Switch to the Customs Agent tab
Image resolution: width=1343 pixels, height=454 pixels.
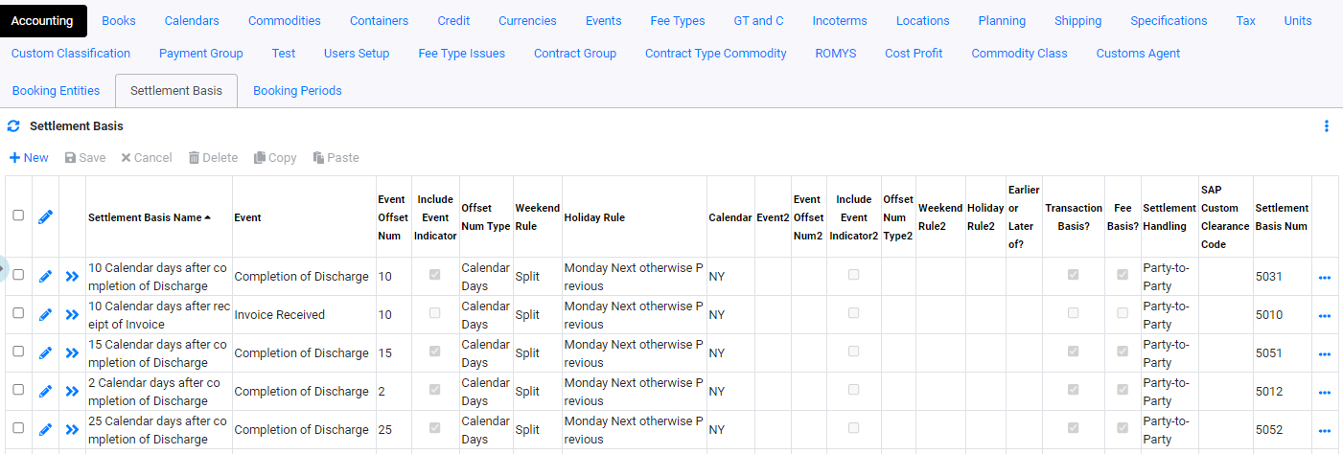1138,53
